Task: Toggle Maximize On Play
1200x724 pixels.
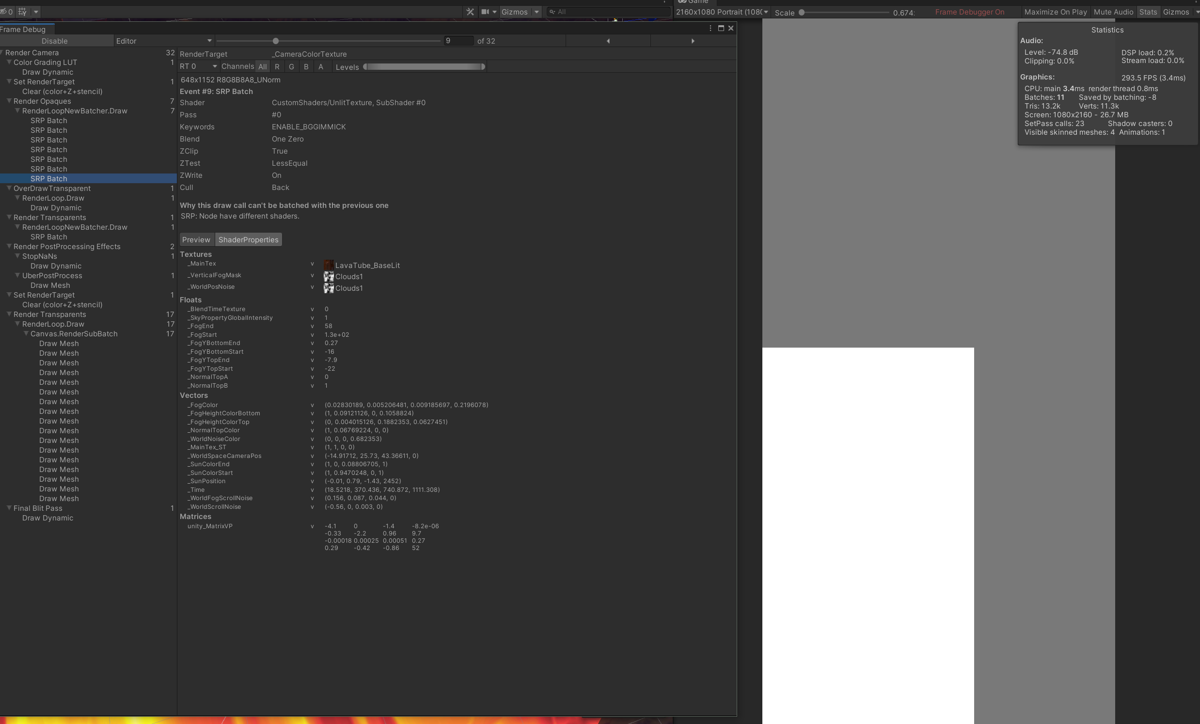Action: [x=1056, y=12]
